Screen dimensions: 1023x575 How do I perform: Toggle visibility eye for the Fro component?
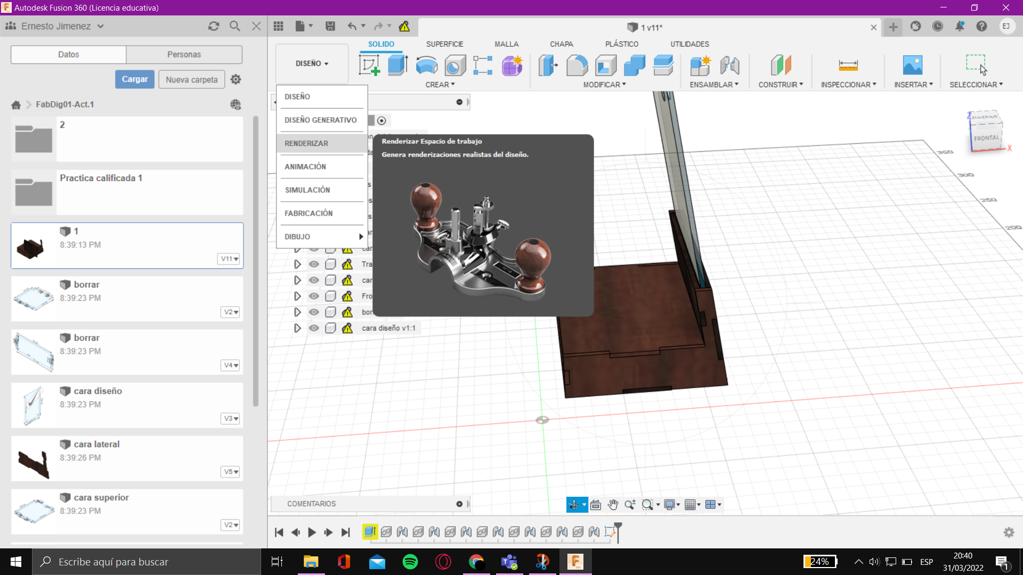314,296
